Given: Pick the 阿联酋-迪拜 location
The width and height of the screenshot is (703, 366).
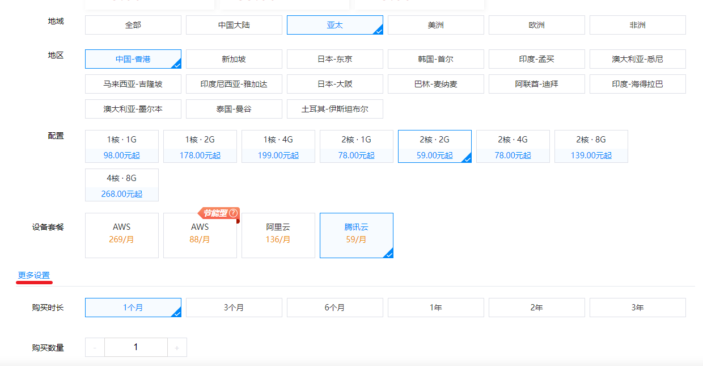Looking at the screenshot, I should point(536,84).
